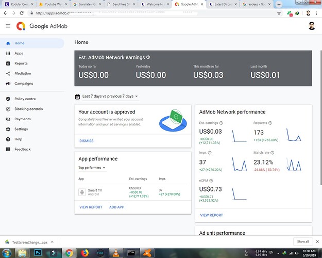Open the Smart TV app row
The height and width of the screenshot is (258, 322).
(132, 192)
